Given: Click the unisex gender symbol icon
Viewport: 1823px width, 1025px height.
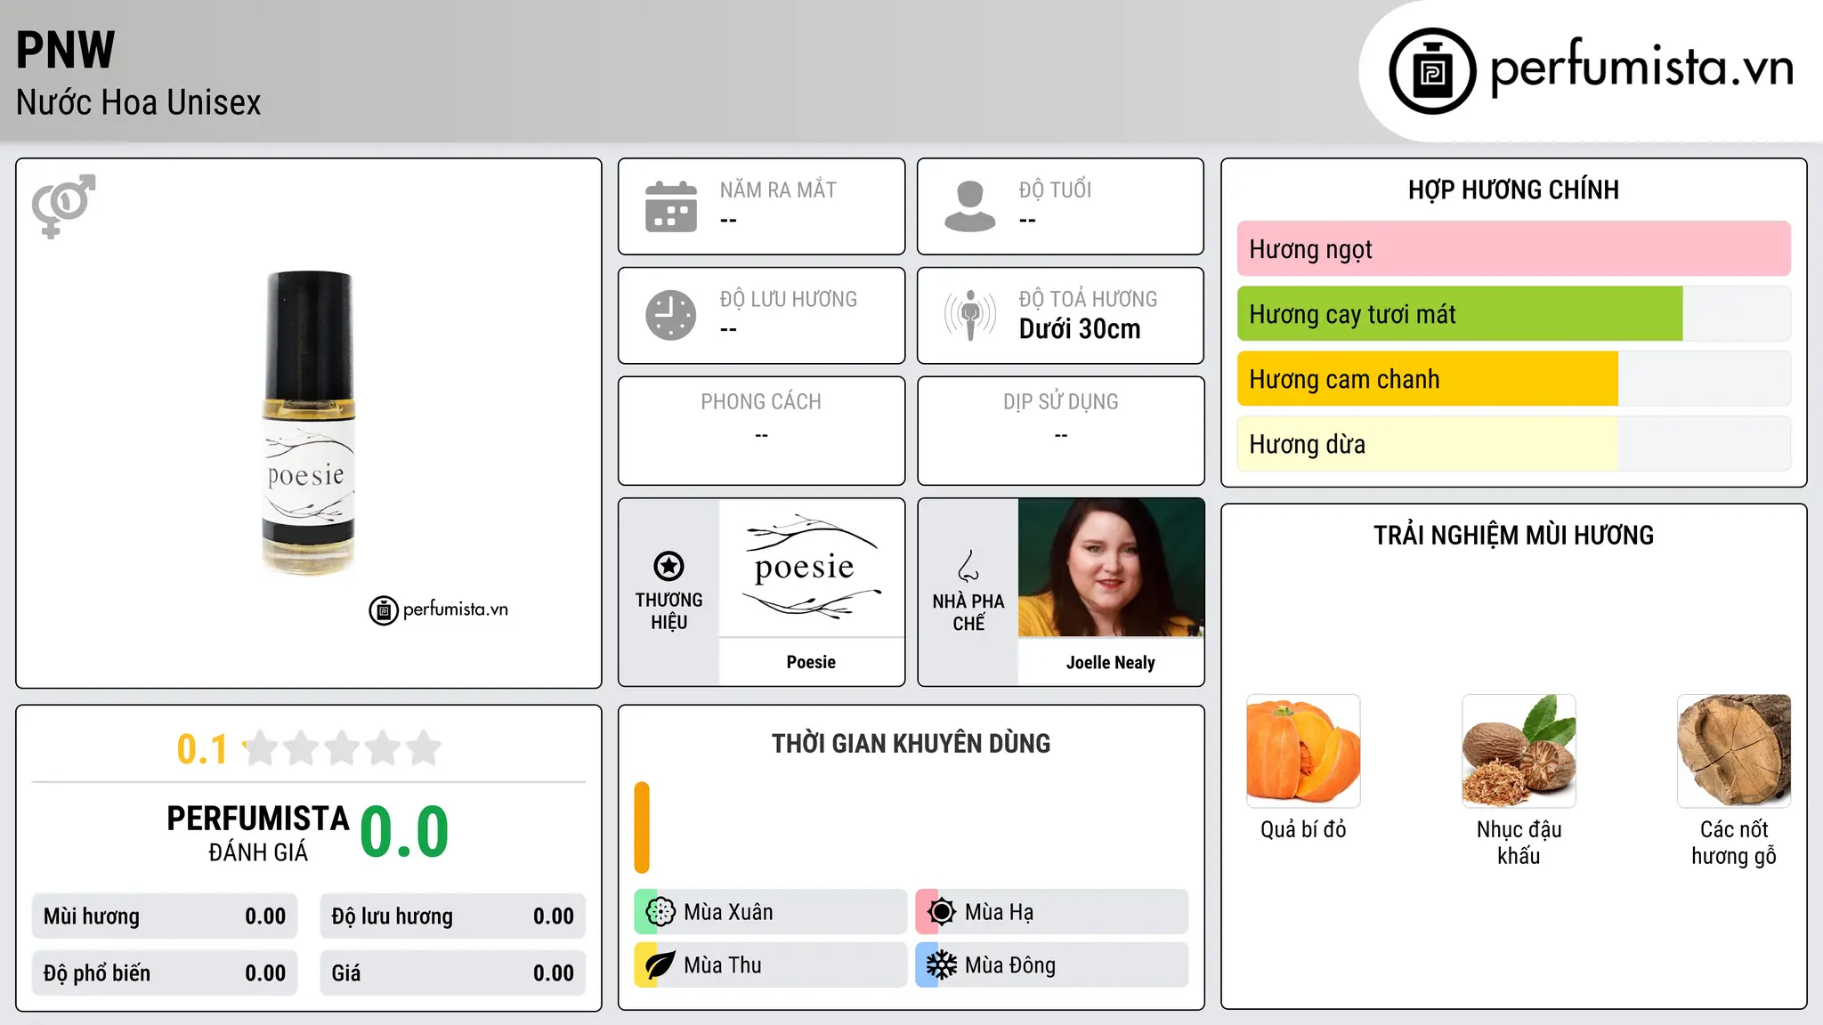Looking at the screenshot, I should [x=63, y=206].
